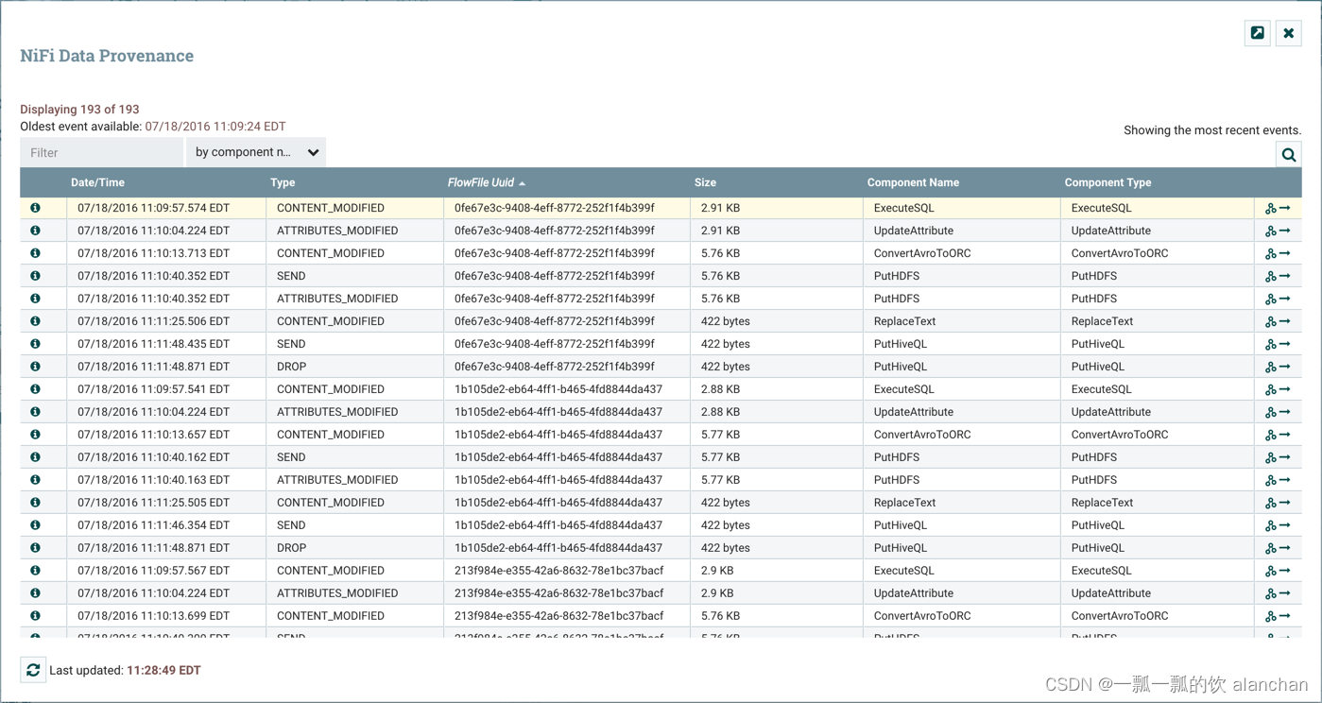Open lineage for the 11:10:13.699 event
Viewport: 1322px width, 703px height.
1270,616
